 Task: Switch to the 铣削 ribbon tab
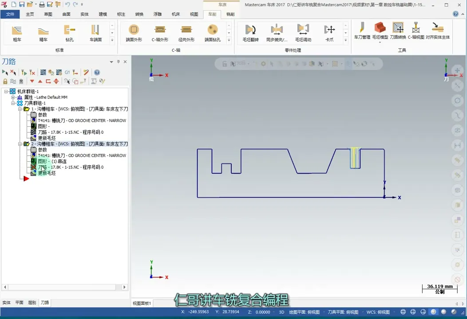pyautogui.click(x=230, y=14)
